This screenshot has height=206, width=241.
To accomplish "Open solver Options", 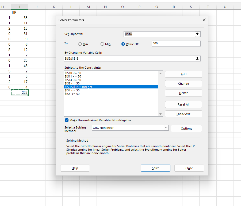I will [186, 129].
